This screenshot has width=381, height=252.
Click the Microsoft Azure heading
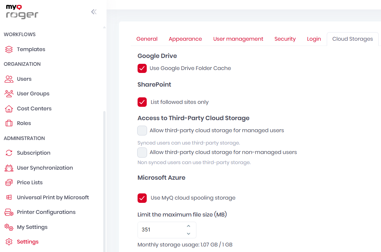coord(161,178)
